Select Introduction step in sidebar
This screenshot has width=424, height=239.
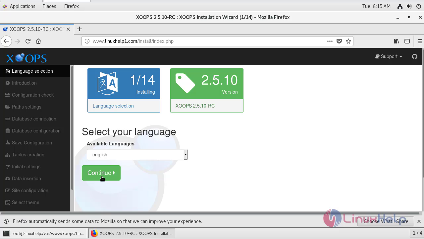pyautogui.click(x=35, y=83)
